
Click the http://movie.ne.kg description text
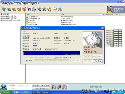pyautogui.click(x=67, y=17)
